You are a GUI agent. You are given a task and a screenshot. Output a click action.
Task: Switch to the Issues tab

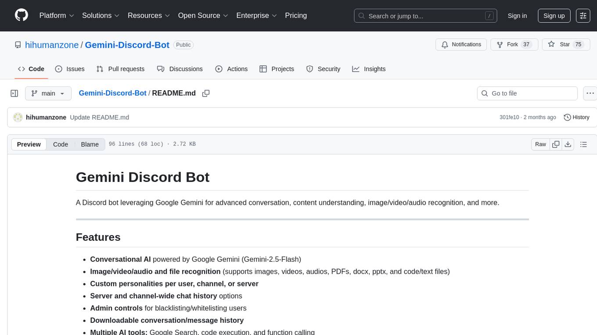[70, 69]
